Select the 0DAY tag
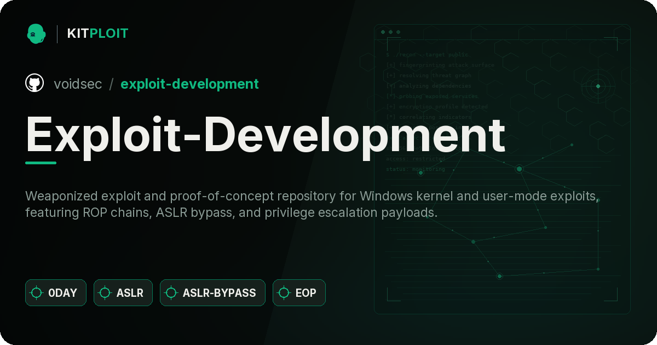 [x=56, y=293]
